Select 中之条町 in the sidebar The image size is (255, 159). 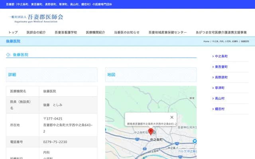point(221,56)
